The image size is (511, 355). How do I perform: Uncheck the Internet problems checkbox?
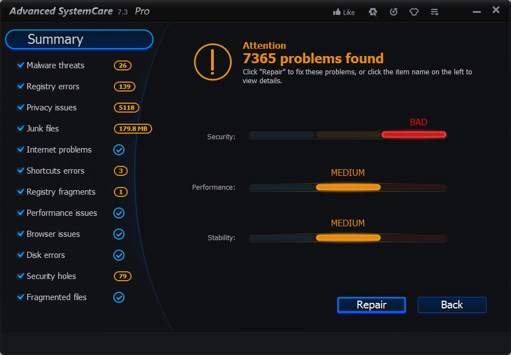[21, 149]
